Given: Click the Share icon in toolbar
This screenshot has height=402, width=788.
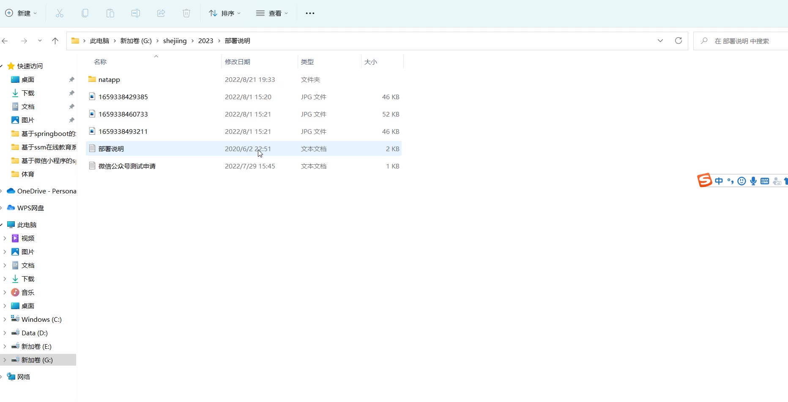Looking at the screenshot, I should (161, 14).
